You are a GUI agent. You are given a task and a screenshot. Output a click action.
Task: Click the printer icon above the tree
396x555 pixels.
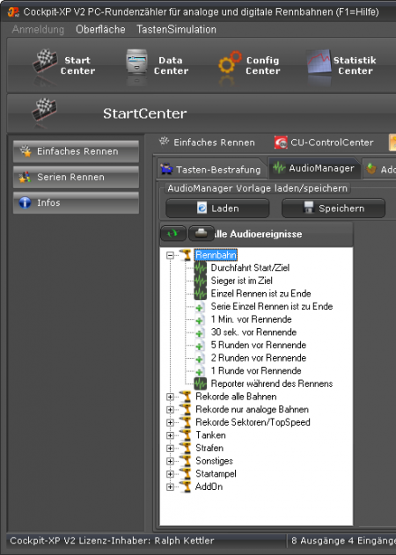[x=201, y=233]
